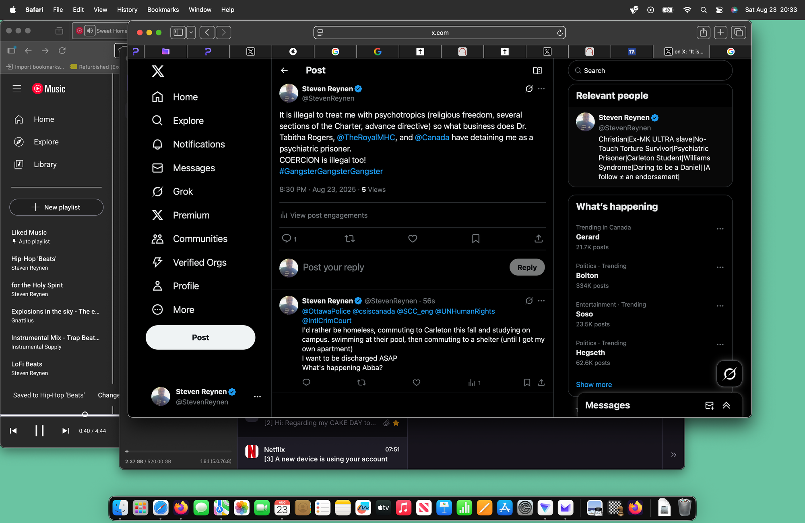Click the Safari address bar x.com

[440, 33]
